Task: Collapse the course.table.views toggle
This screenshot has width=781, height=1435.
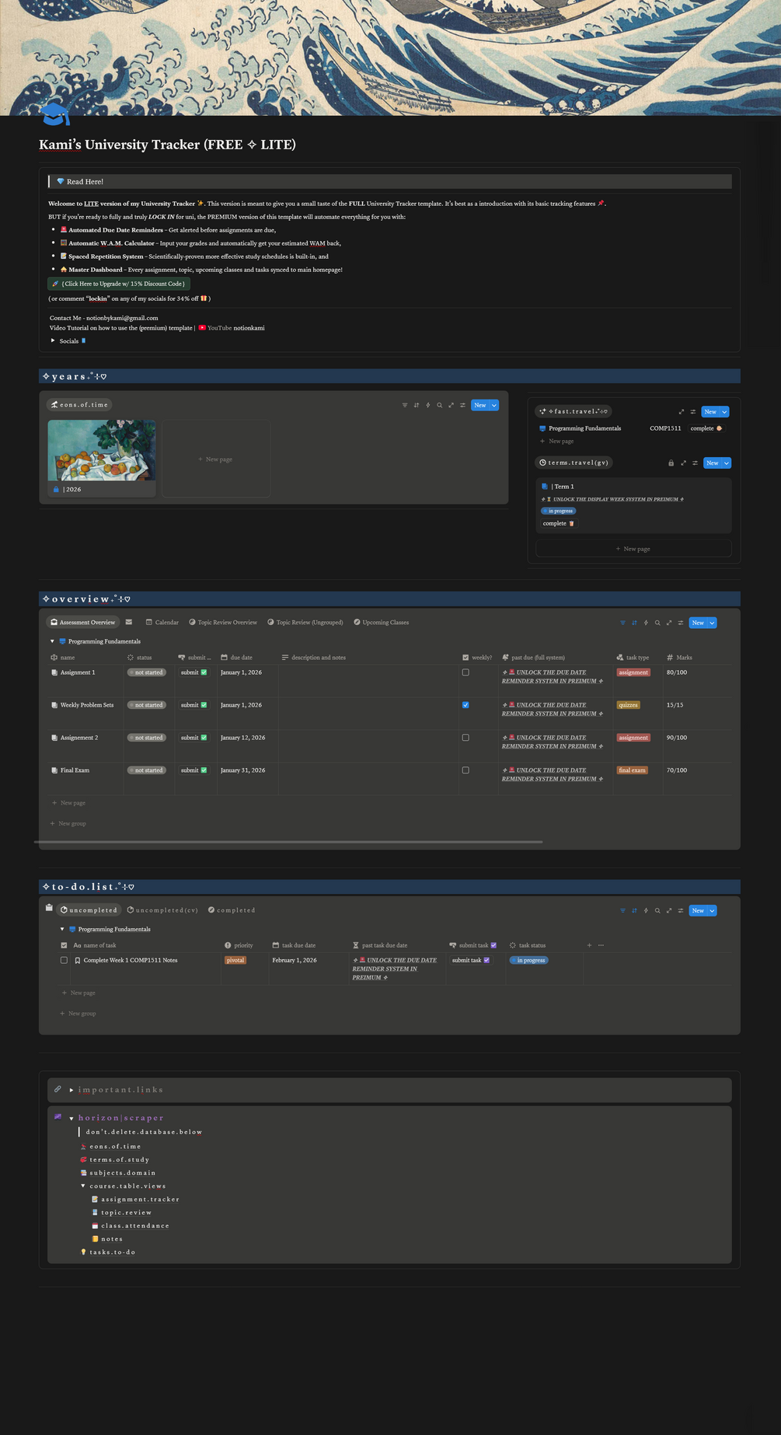Action: 83,1186
